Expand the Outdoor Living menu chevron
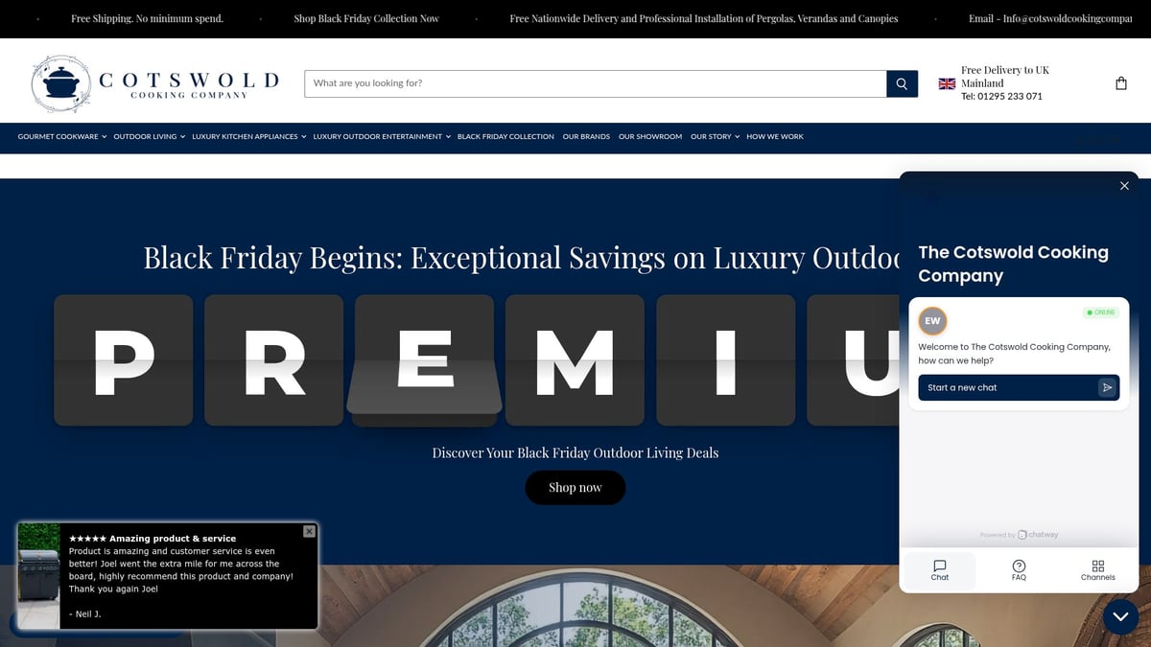Screen dimensions: 1151x647 point(182,136)
